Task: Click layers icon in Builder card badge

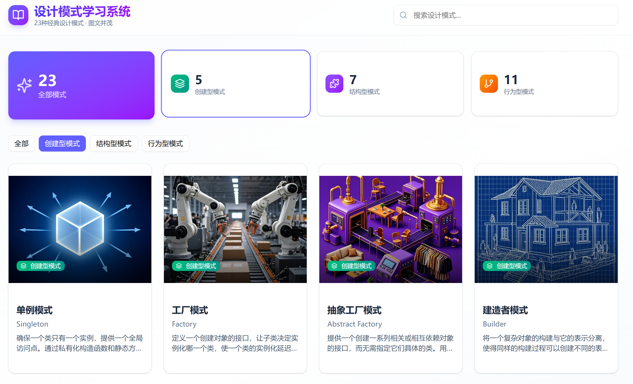Action: coord(490,266)
